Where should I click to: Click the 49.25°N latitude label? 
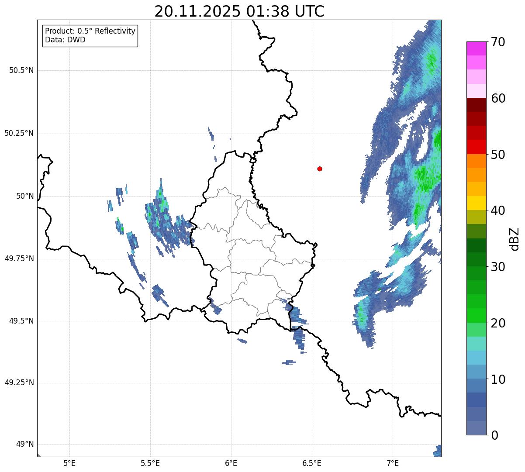(x=19, y=383)
